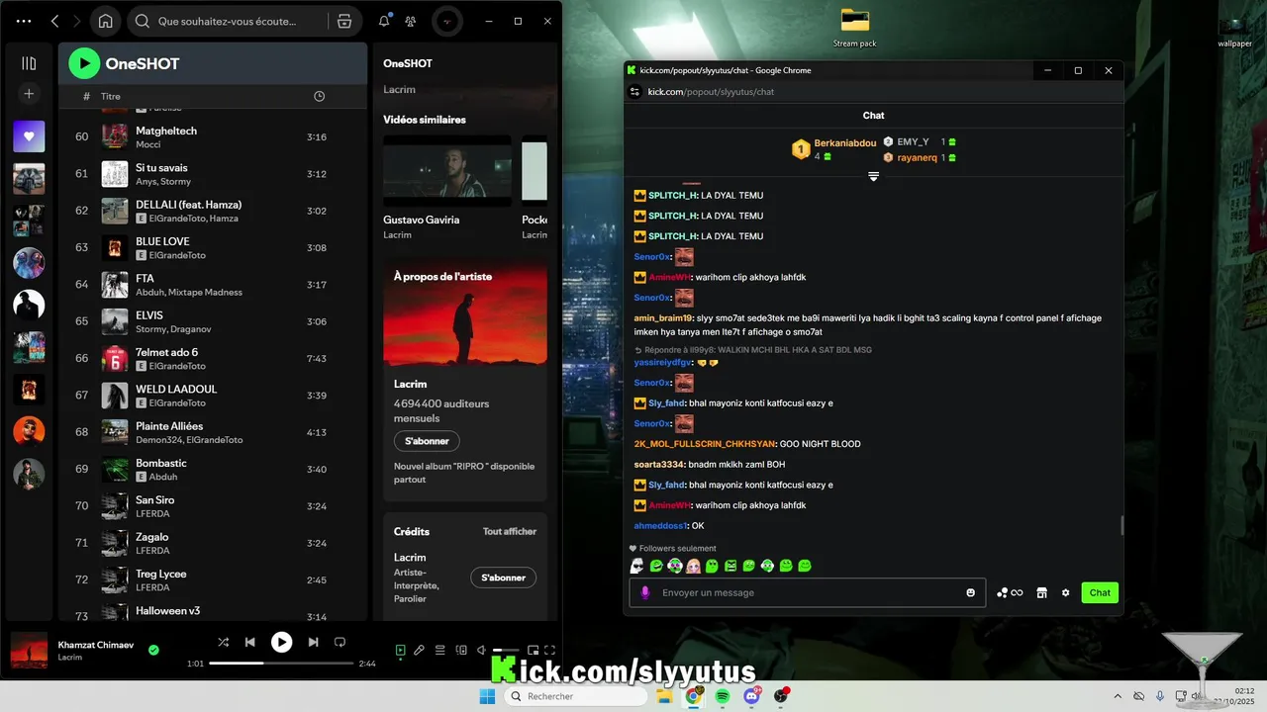Image resolution: width=1267 pixels, height=712 pixels.
Task: Open the Windows Start menu
Action: pyautogui.click(x=487, y=696)
